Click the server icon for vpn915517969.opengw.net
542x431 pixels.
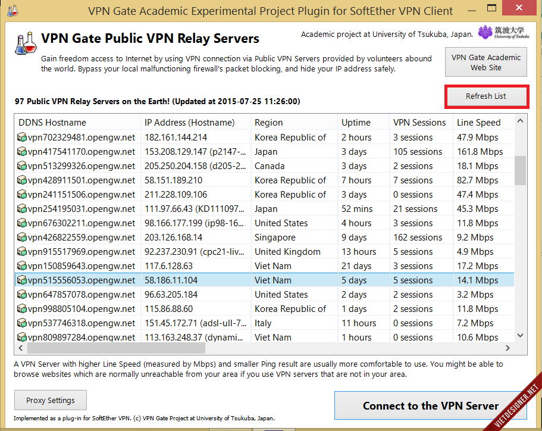tap(22, 251)
